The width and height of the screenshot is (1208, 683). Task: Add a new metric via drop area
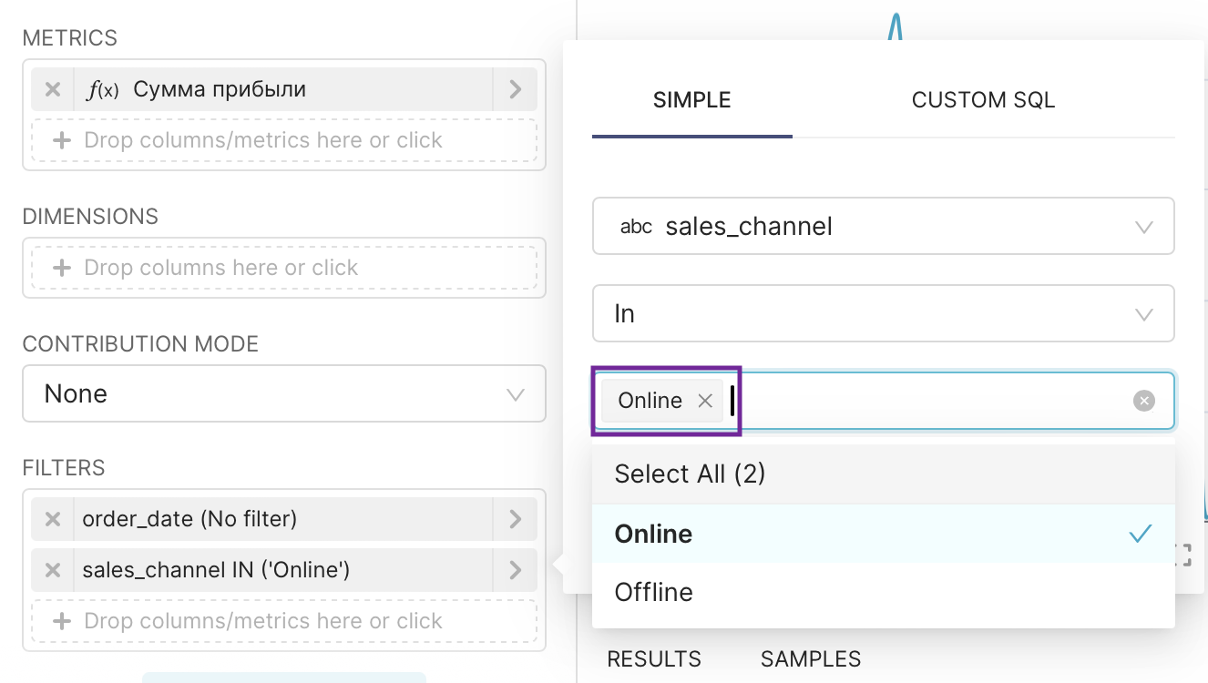283,140
